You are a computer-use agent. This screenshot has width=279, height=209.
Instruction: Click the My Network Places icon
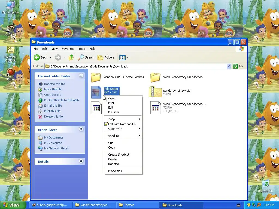[x=40, y=148]
